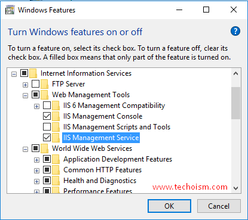Image resolution: width=248 pixels, height=220 pixels.
Task: Minimize the Windows Features dialog
Action: tap(179, 10)
